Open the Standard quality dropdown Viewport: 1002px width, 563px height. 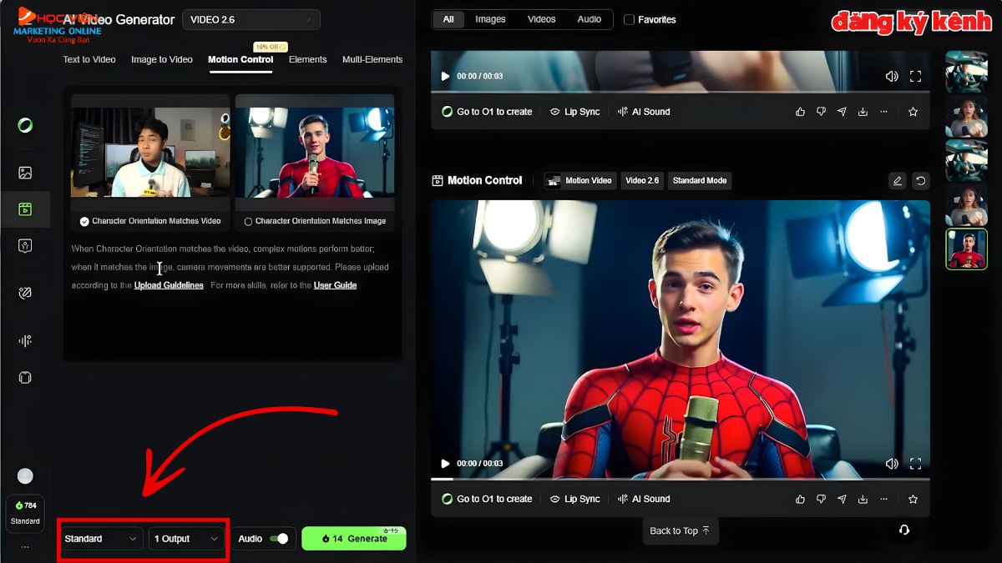[100, 538]
